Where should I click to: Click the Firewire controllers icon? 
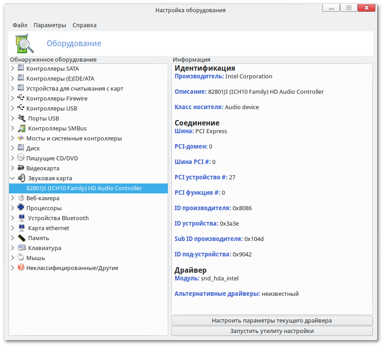tap(21, 98)
